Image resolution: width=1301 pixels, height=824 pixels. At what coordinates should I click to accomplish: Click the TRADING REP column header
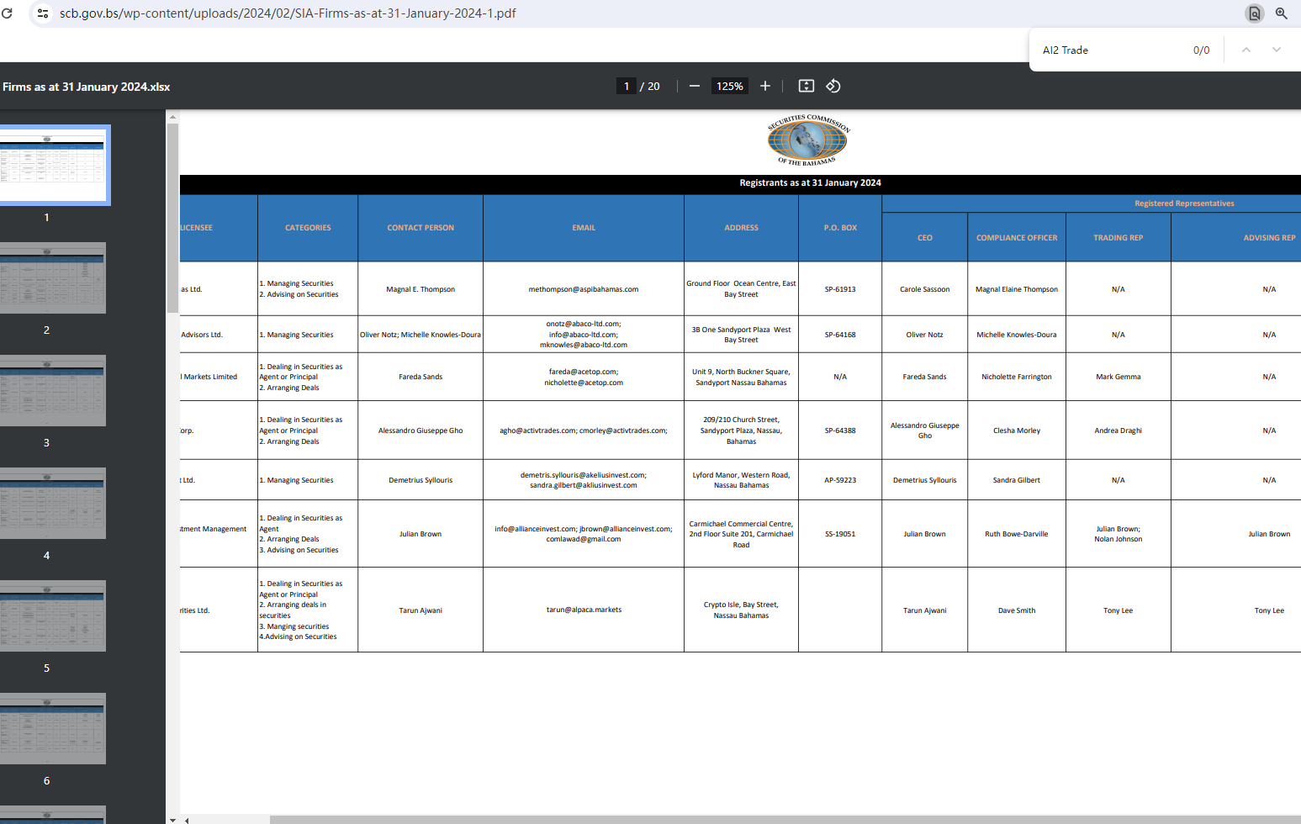click(x=1118, y=238)
